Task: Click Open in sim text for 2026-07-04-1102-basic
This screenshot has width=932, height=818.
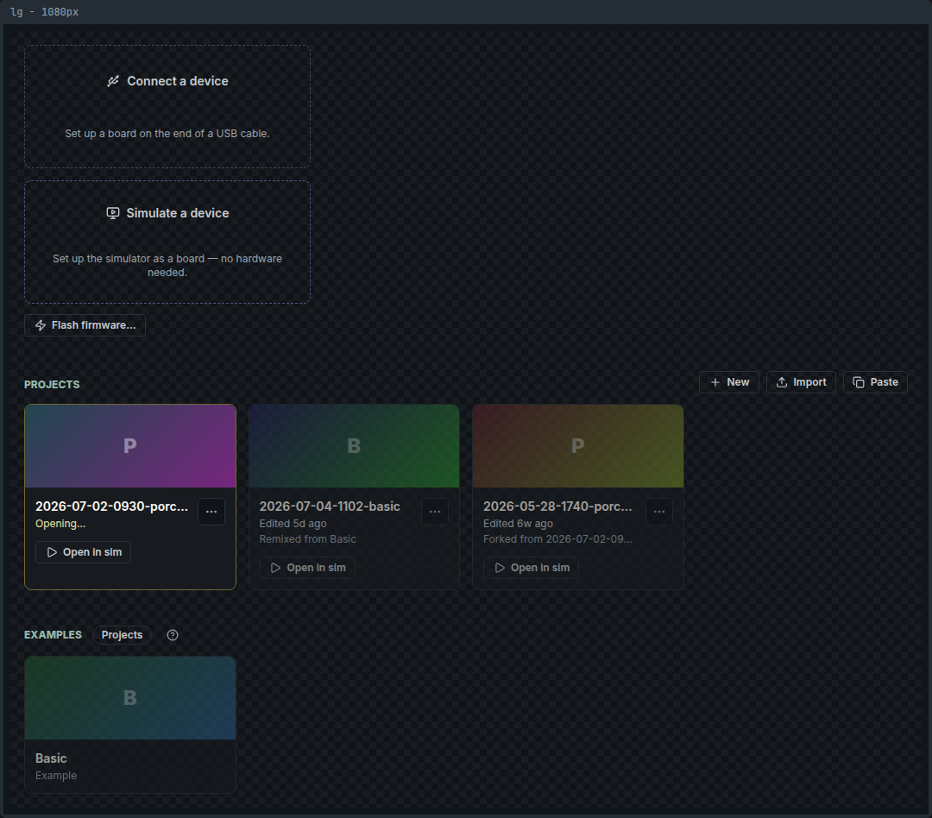Action: click(x=316, y=568)
